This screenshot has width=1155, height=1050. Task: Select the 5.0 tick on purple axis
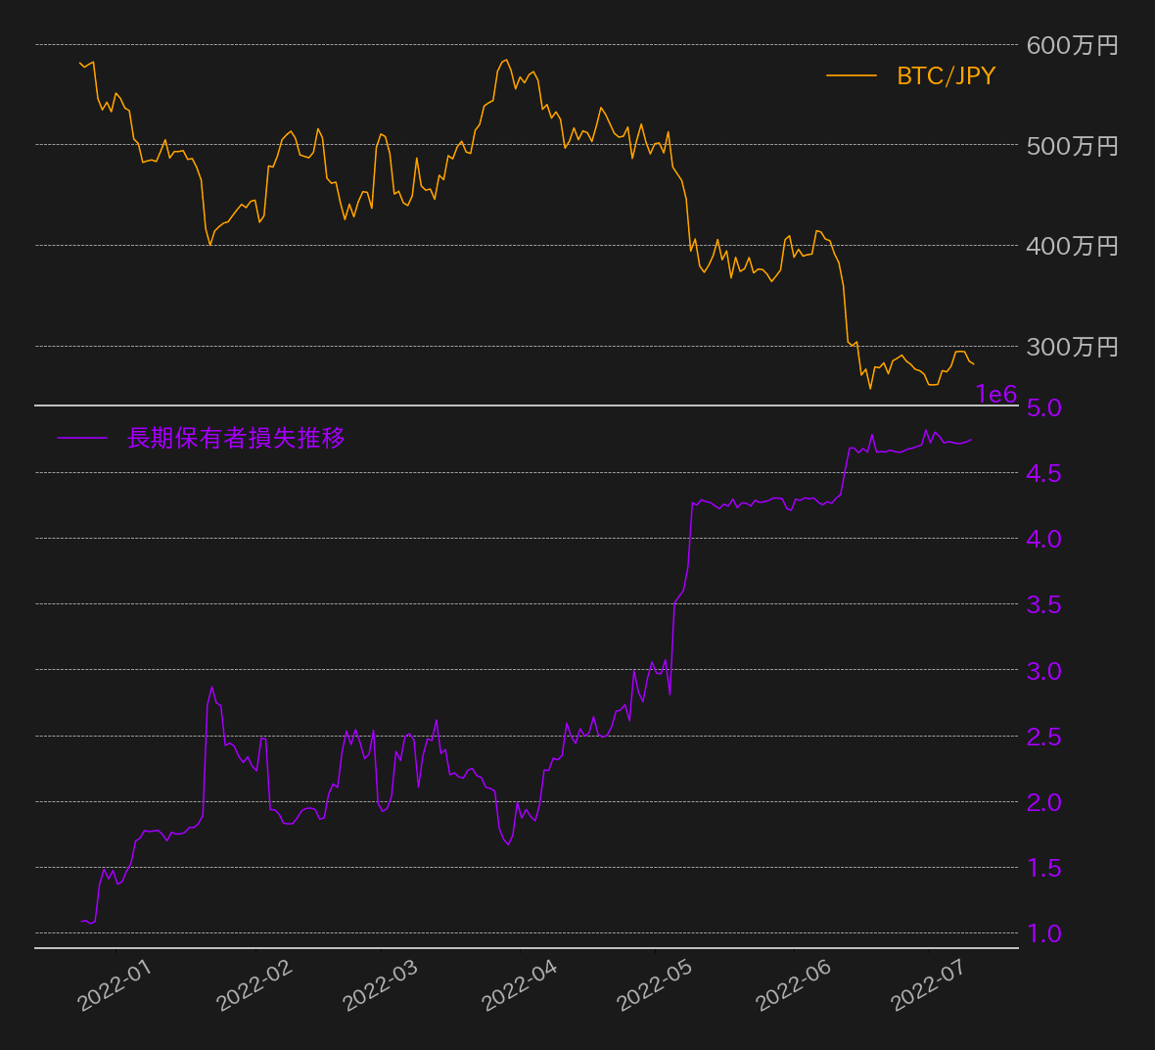[x=1043, y=407]
